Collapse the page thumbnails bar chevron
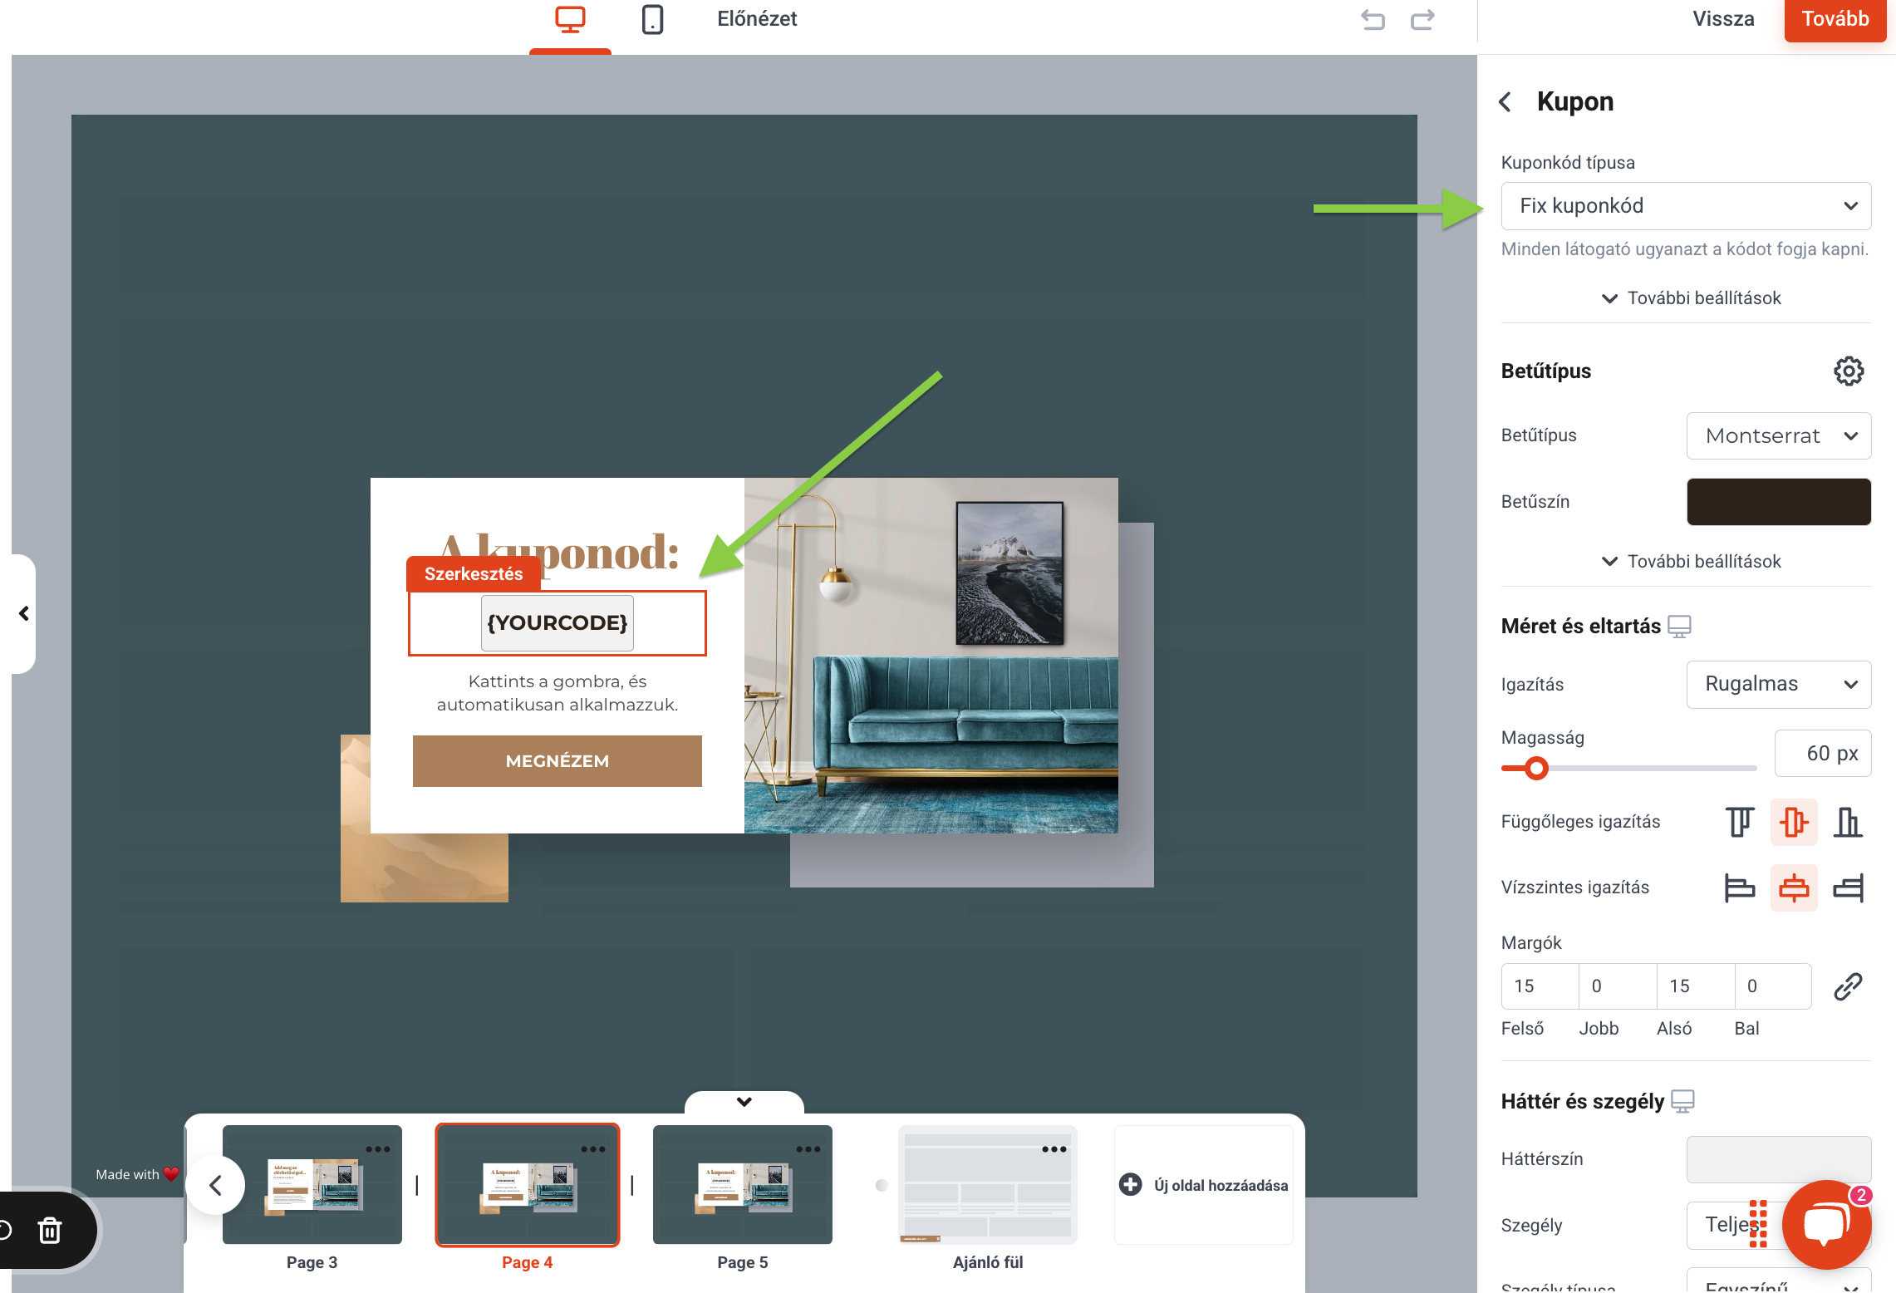Screen dimensions: 1896x1293 click(744, 1102)
